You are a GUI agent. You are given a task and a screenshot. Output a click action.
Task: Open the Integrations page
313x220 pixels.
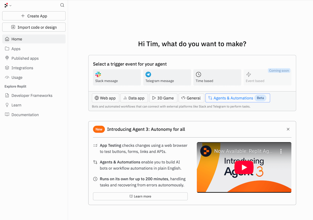[22, 68]
